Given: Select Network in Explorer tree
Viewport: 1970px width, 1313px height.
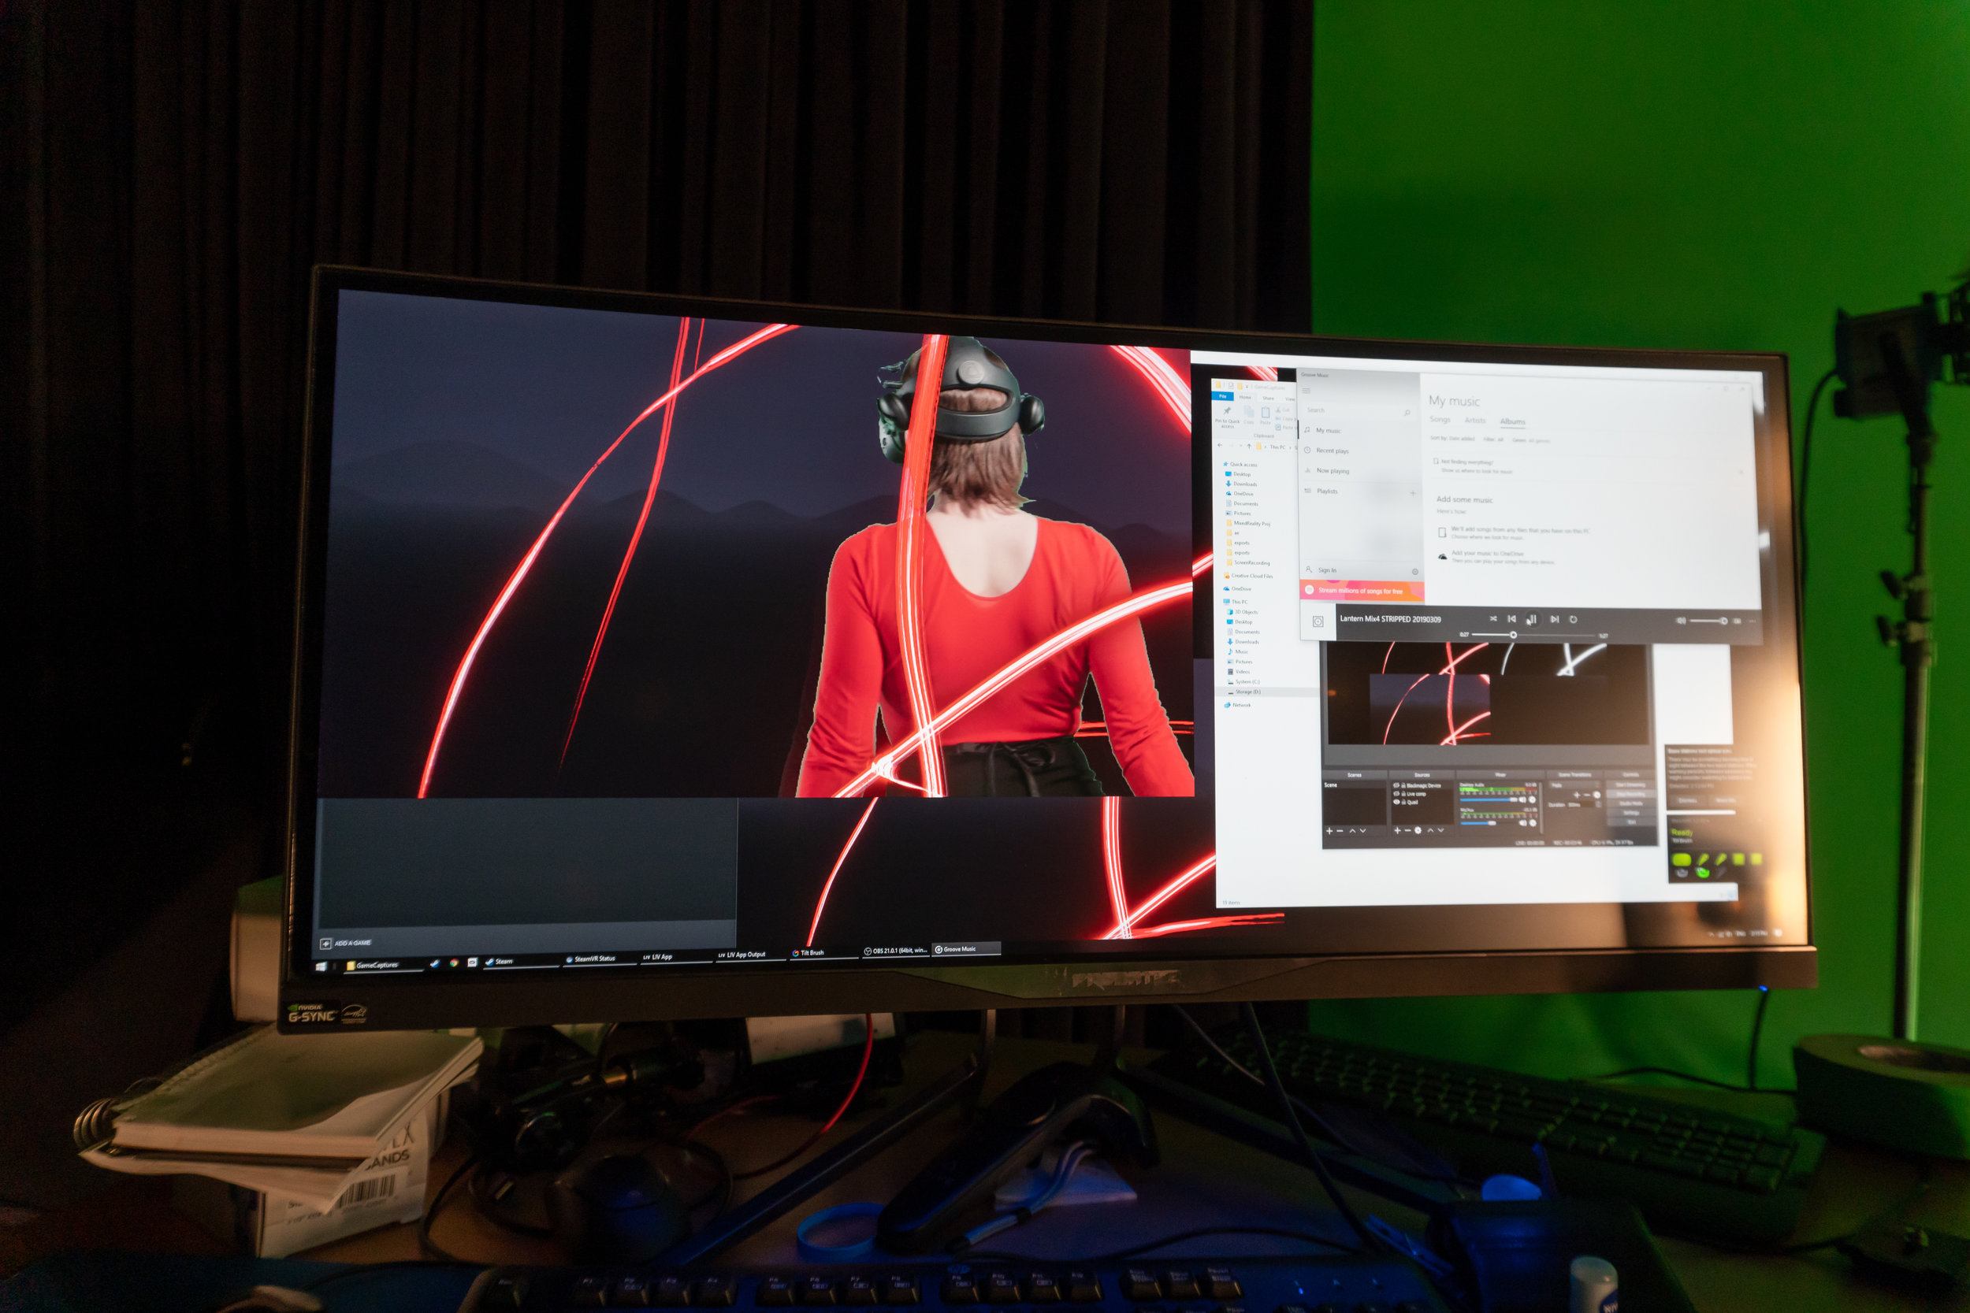Looking at the screenshot, I should click(x=1238, y=705).
